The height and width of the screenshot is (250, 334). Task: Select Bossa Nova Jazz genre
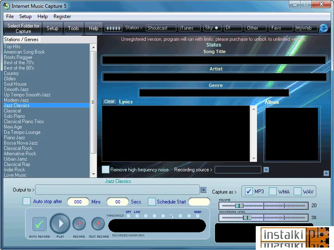point(21,143)
